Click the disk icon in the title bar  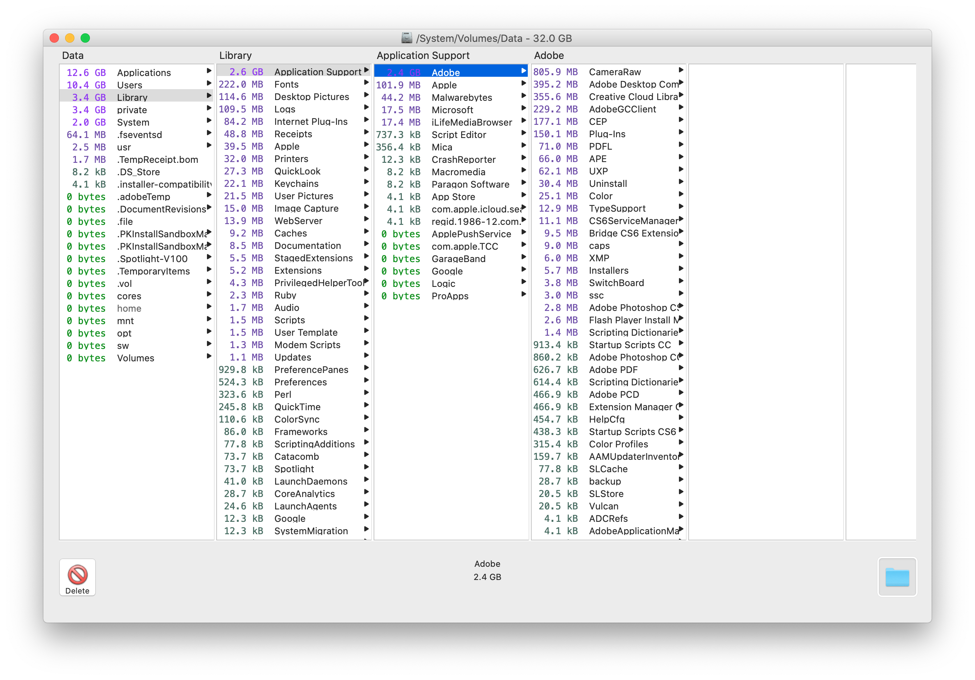407,38
